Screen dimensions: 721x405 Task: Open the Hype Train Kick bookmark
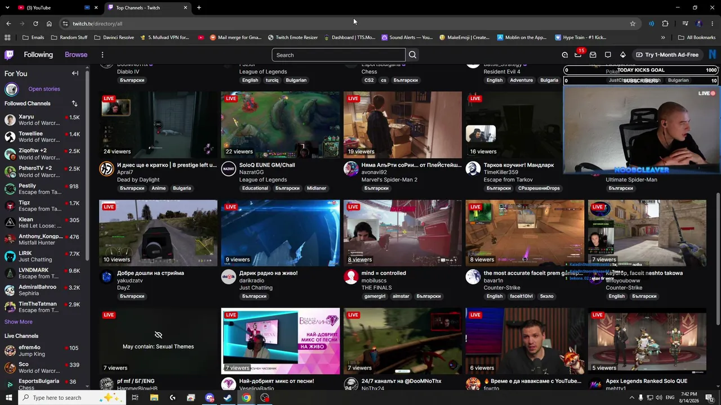[x=580, y=38]
